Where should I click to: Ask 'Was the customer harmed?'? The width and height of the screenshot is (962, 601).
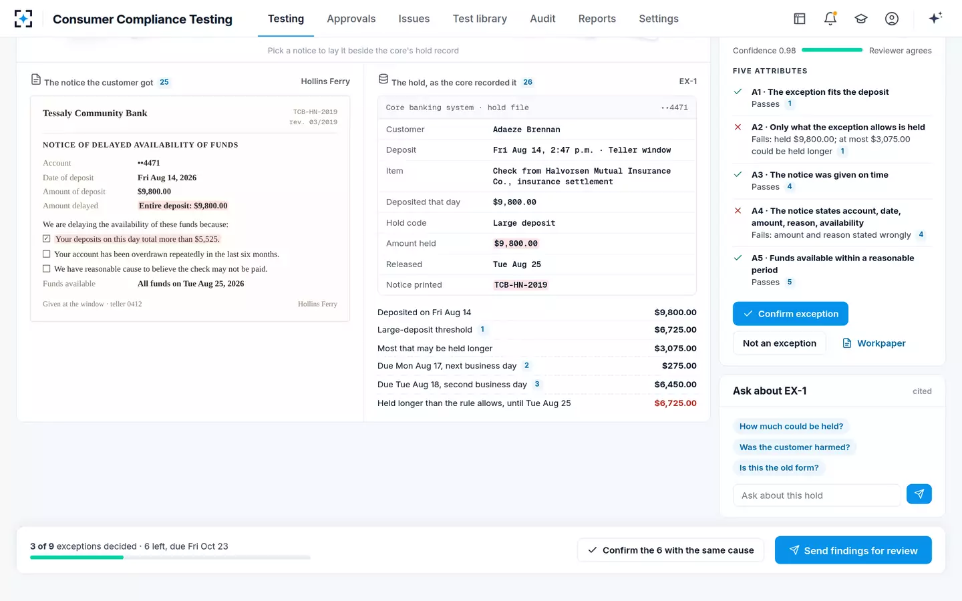coord(794,447)
